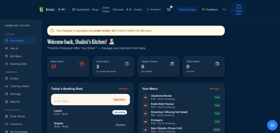Screen dimensions: 280x133
Task: Click the Beruni logo icon
Action: [41, 9]
